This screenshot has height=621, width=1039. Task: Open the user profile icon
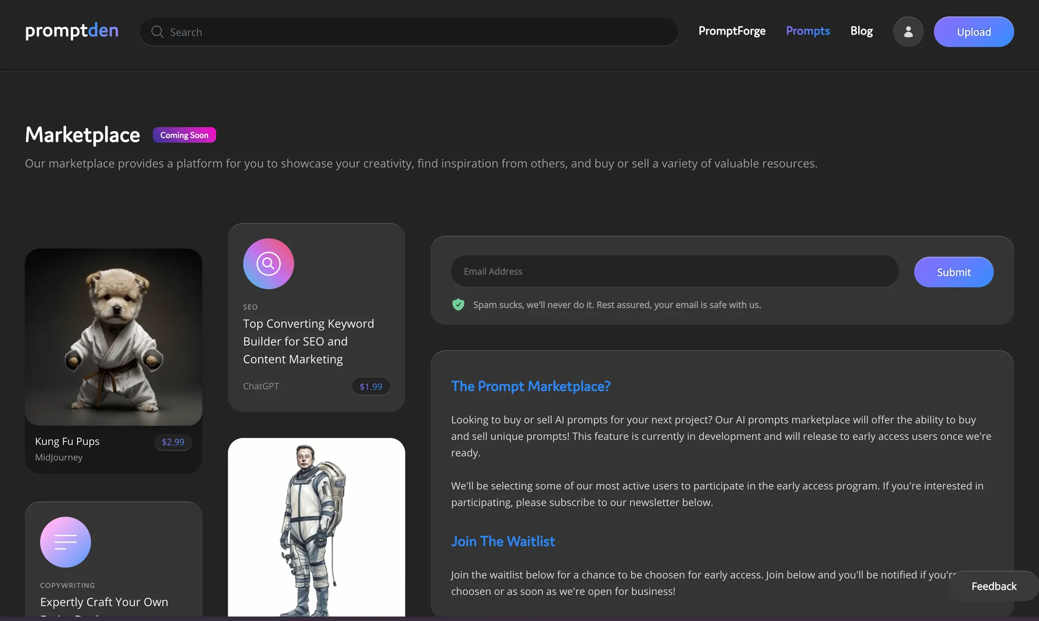908,32
